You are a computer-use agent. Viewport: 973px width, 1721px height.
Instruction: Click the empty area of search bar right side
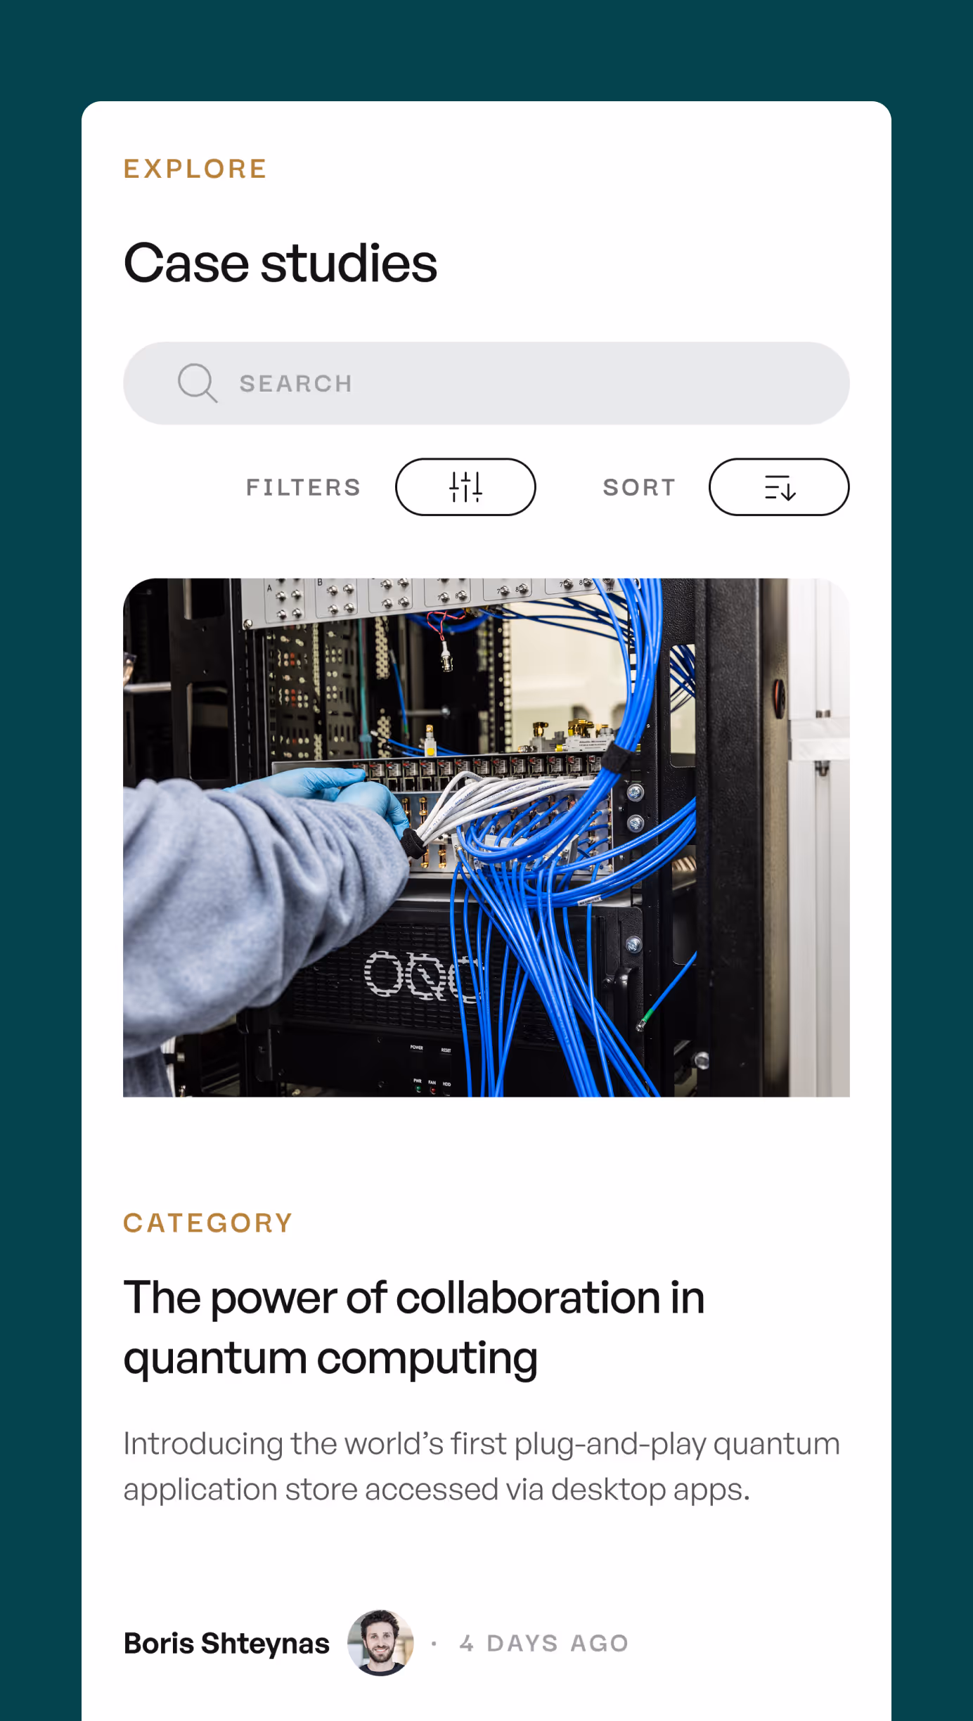click(633, 383)
